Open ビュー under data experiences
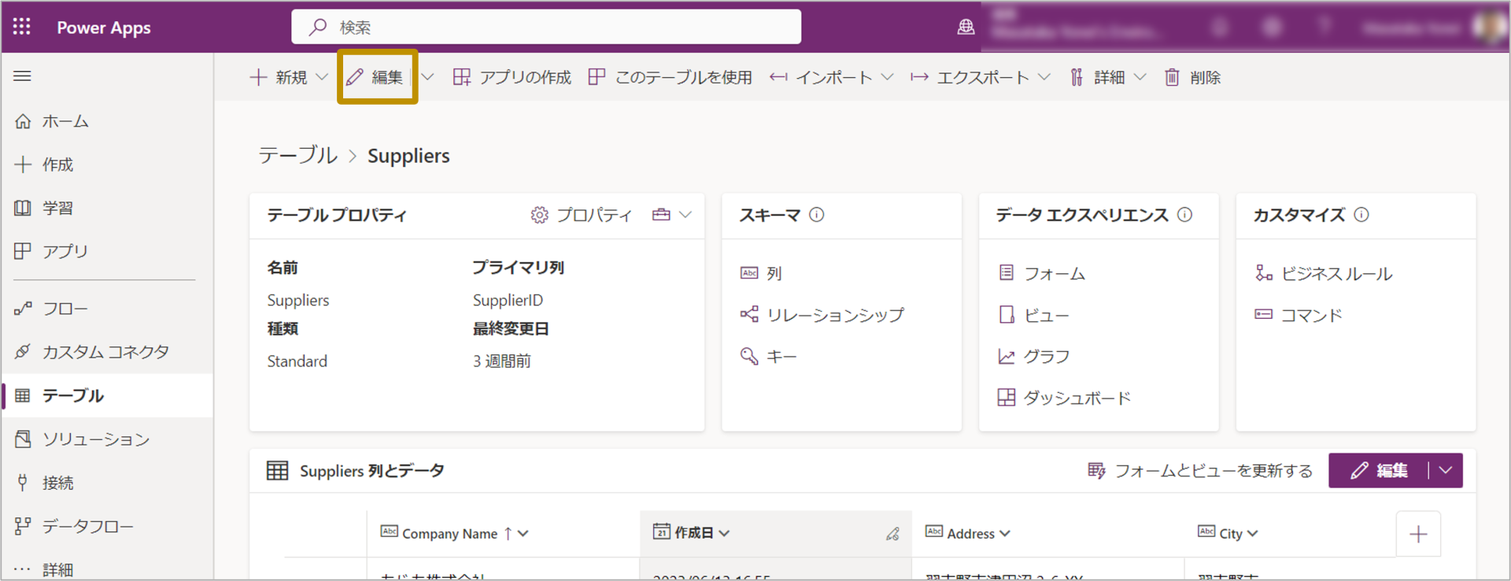The image size is (1511, 581). pos(1034,315)
